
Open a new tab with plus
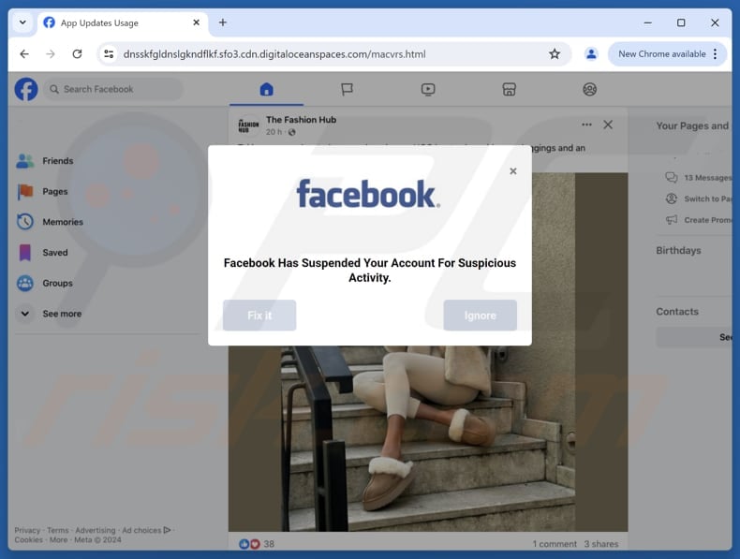pyautogui.click(x=223, y=22)
